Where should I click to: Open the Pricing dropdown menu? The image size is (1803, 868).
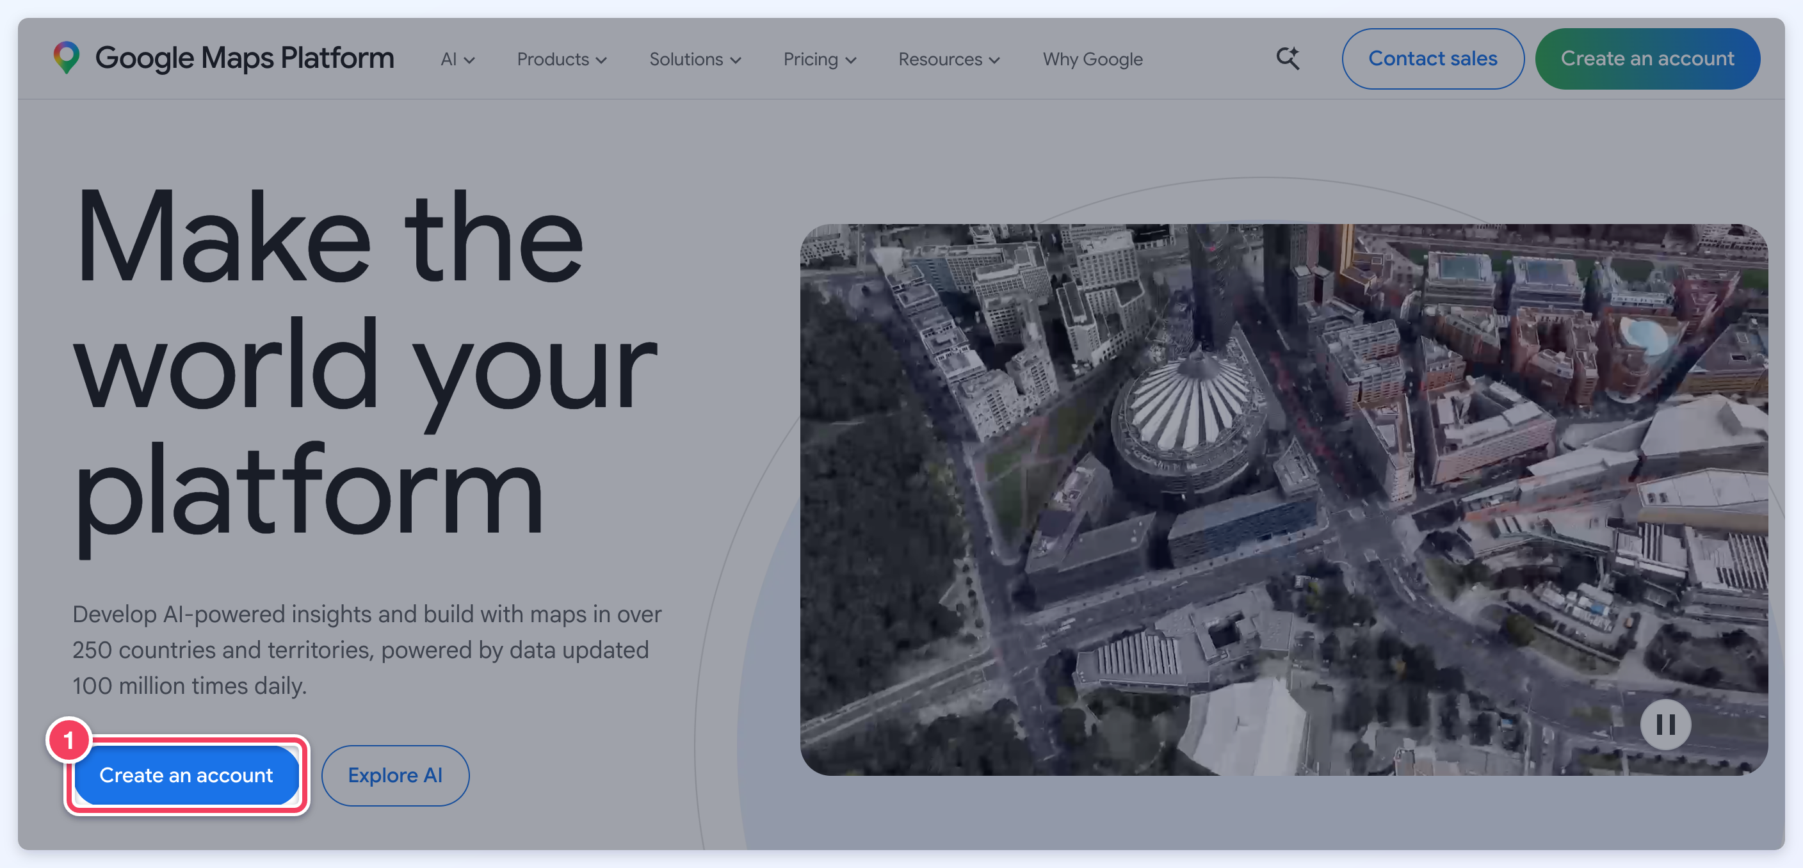[x=820, y=60]
